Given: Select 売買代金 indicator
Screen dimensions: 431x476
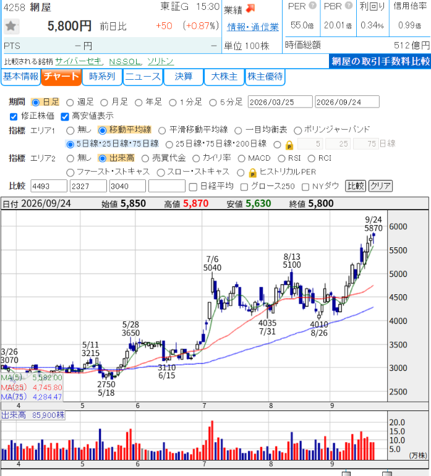Looking at the screenshot, I should 145,158.
